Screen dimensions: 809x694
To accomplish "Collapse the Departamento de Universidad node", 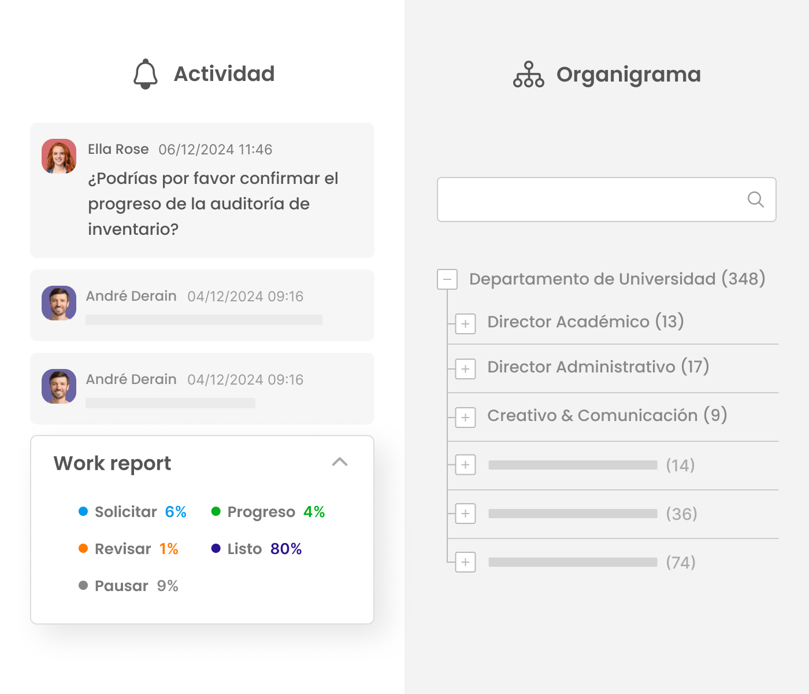I will pyautogui.click(x=447, y=279).
